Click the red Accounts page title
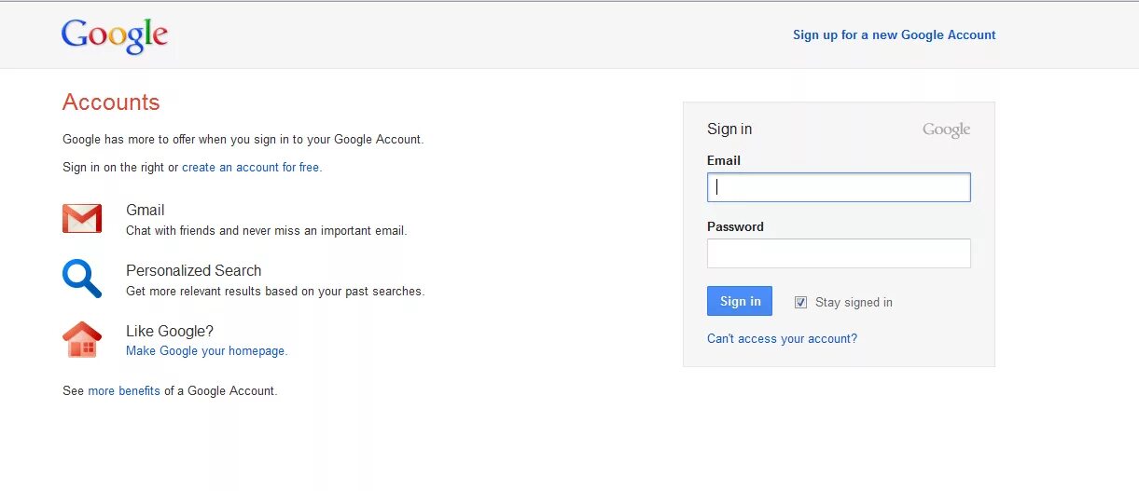Viewport: 1139px width, 491px height. [111, 102]
